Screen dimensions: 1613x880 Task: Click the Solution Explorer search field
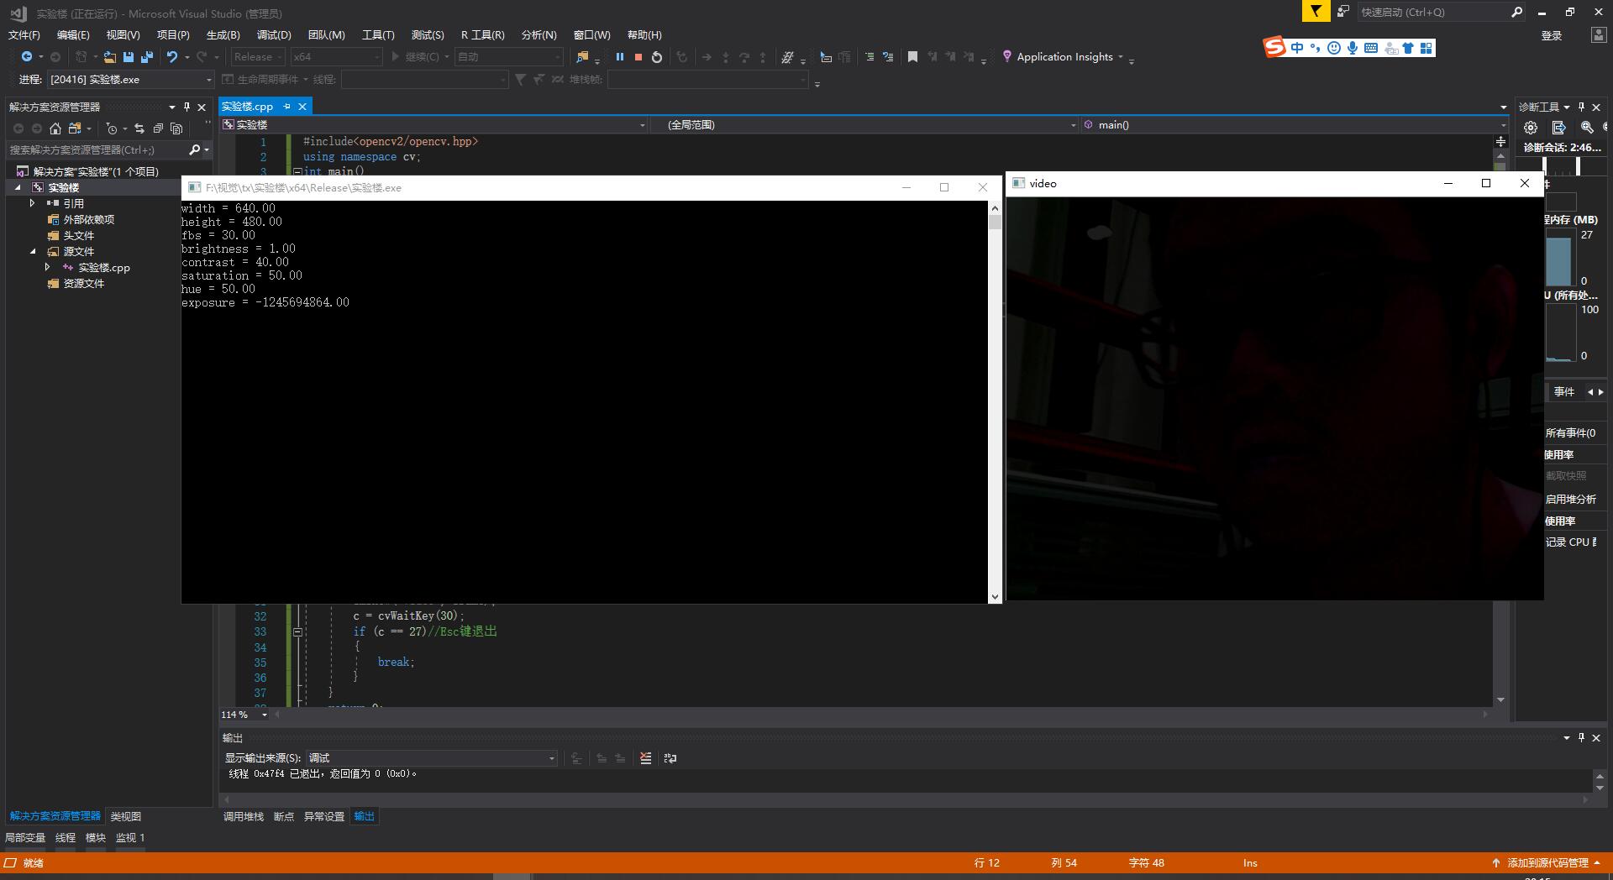coord(97,149)
